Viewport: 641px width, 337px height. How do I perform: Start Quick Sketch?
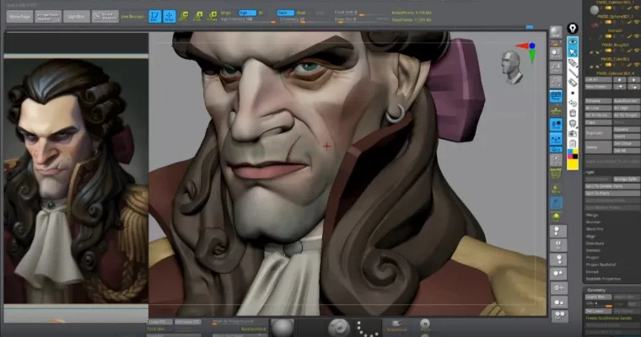coord(105,17)
